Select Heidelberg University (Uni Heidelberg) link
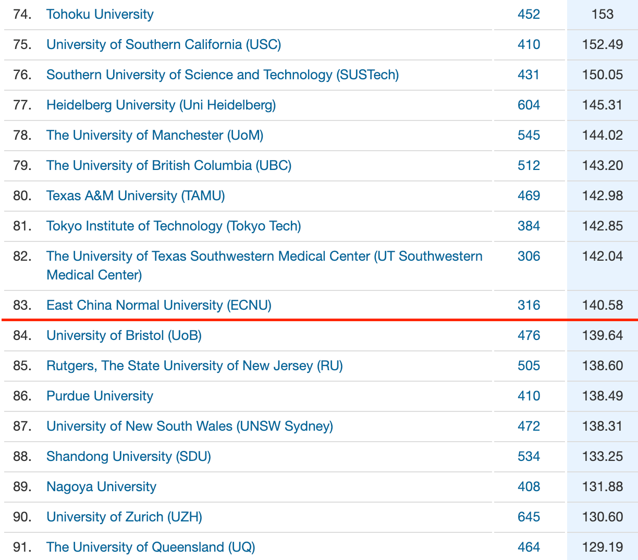The width and height of the screenshot is (638, 560). tap(161, 105)
